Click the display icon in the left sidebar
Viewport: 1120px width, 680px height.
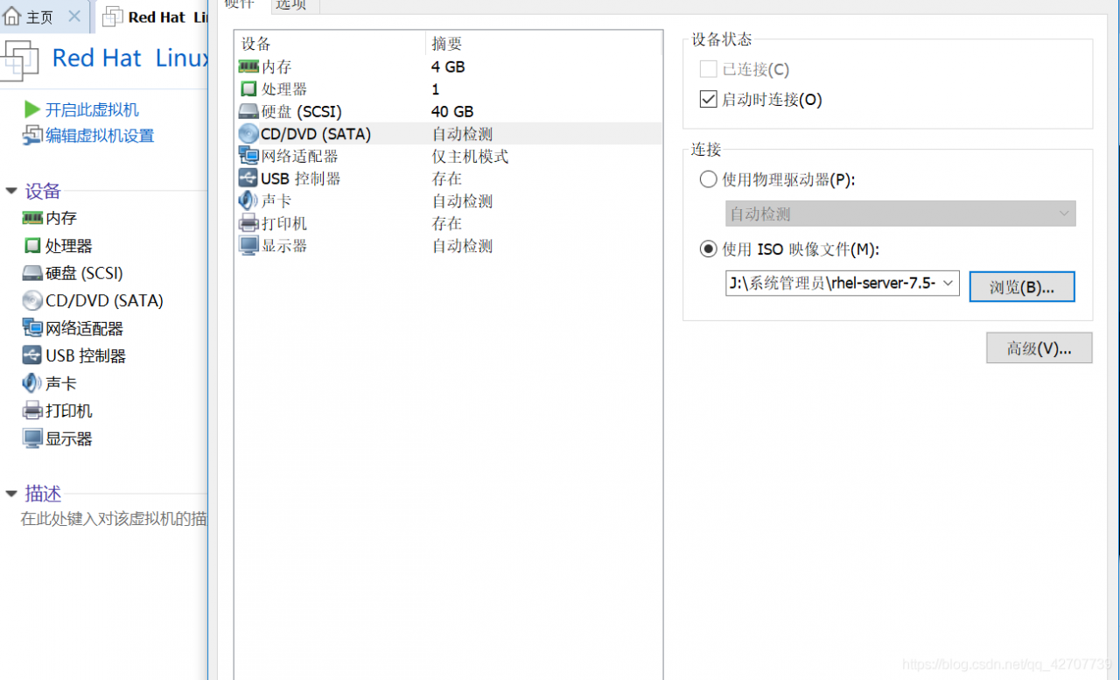pos(32,438)
